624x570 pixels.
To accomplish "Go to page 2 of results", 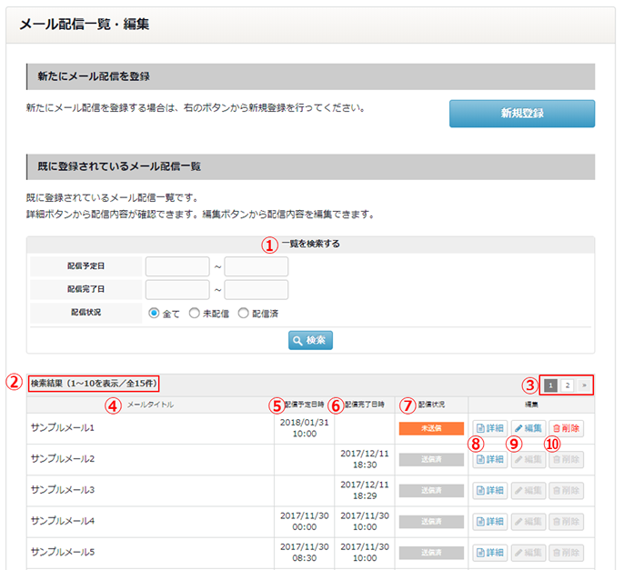I will pyautogui.click(x=568, y=385).
